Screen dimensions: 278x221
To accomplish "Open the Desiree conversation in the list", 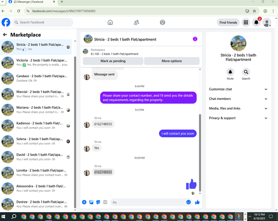I will pyautogui.click(x=36, y=204).
